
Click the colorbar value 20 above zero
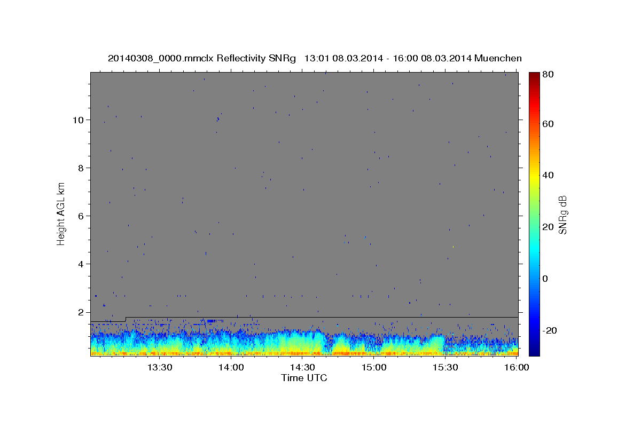(x=548, y=227)
